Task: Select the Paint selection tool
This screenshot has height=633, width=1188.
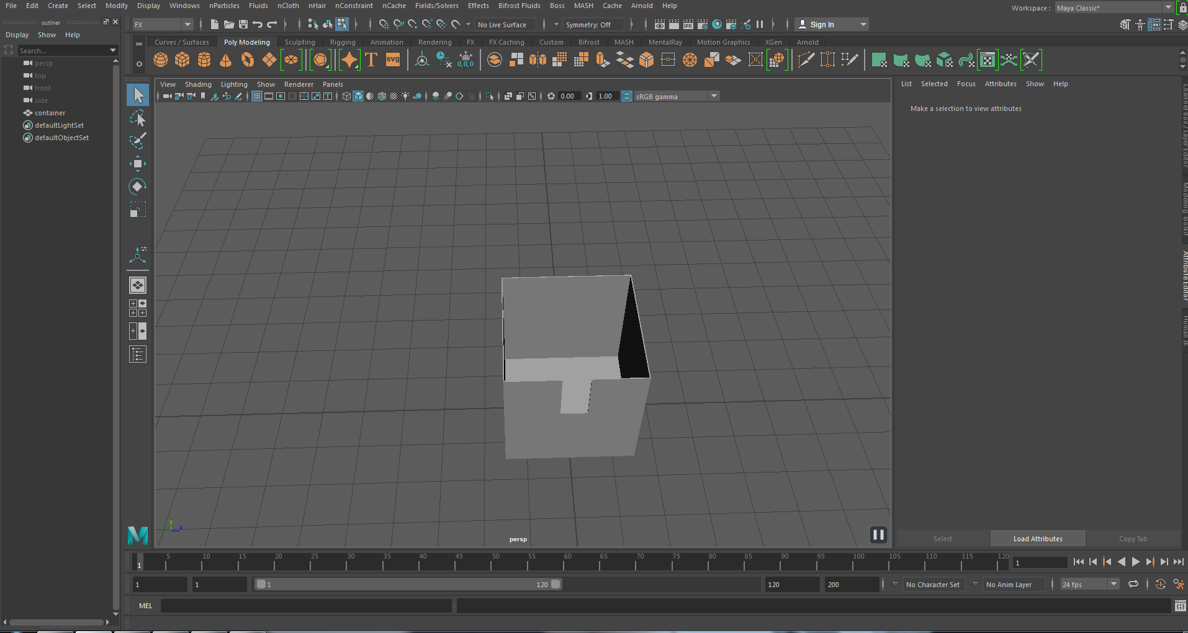Action: coord(137,141)
